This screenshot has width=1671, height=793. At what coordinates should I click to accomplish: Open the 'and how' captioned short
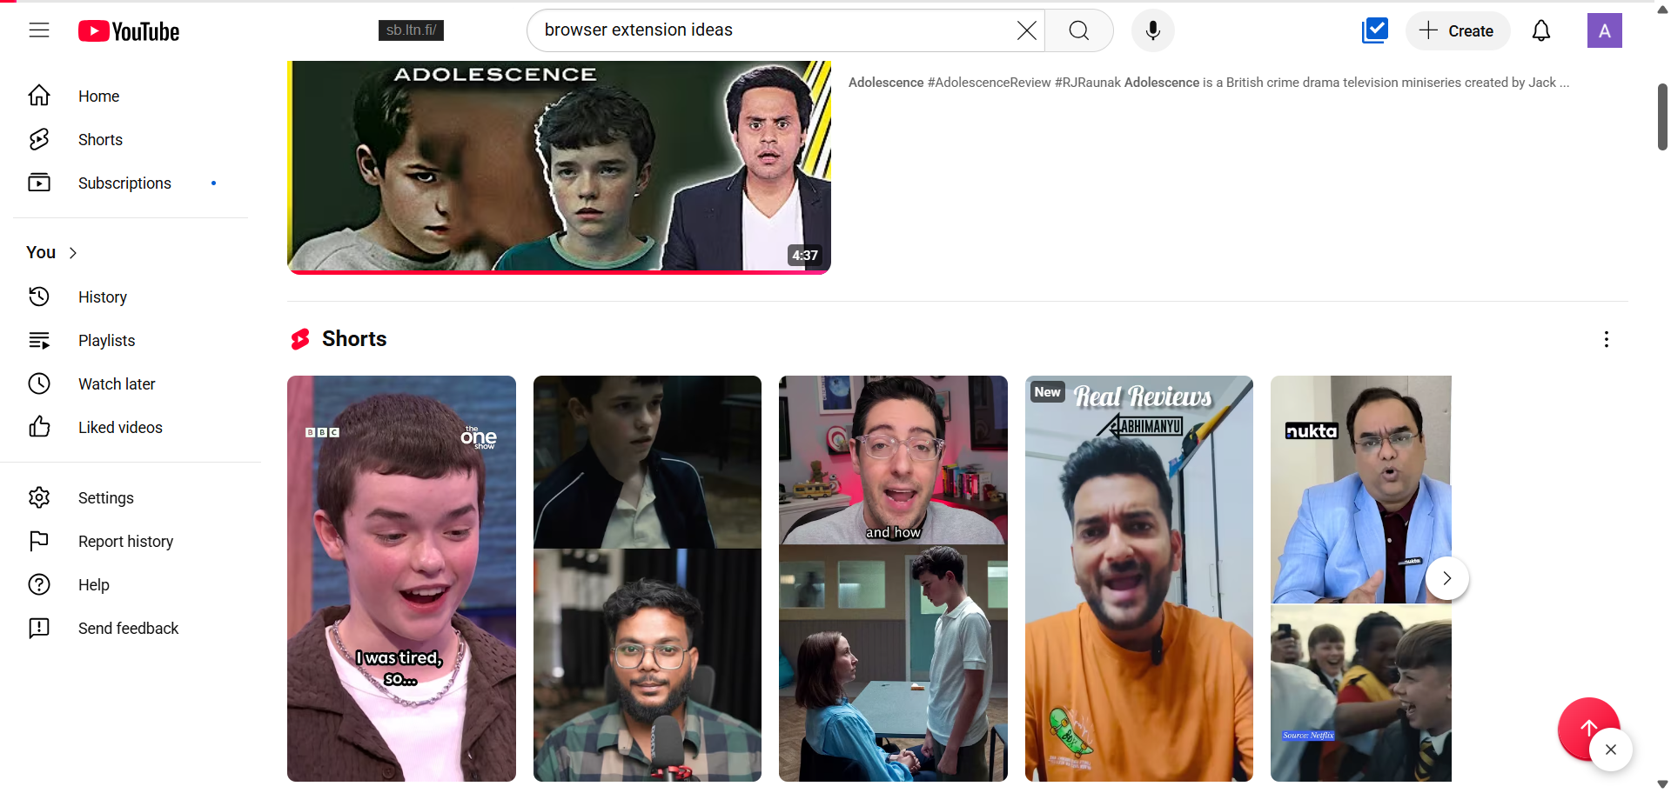pos(893,578)
